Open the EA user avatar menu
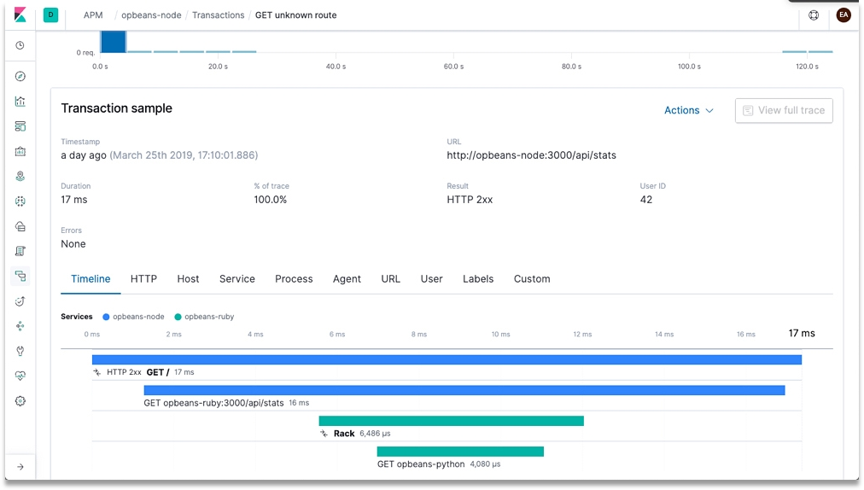864x490 pixels. point(844,15)
